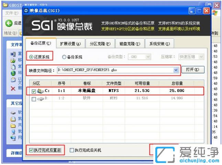This screenshot has height=165, width=222.
Task: Click the 序号 column header
Action: (x=61, y=83)
